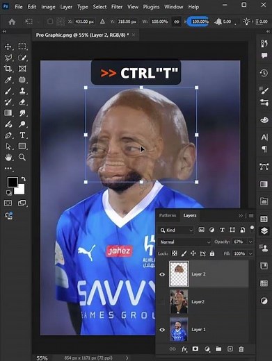Image resolution: width=272 pixels, height=361 pixels.
Task: Swap foreground and background colors
Action: pyautogui.click(x=24, y=178)
